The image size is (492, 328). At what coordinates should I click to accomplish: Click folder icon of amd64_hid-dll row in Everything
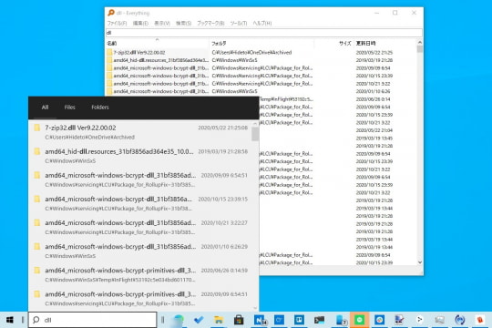[x=109, y=60]
